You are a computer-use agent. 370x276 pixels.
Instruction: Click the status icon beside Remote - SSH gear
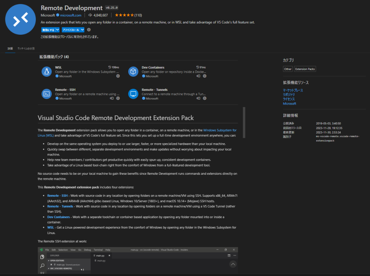click(x=112, y=98)
